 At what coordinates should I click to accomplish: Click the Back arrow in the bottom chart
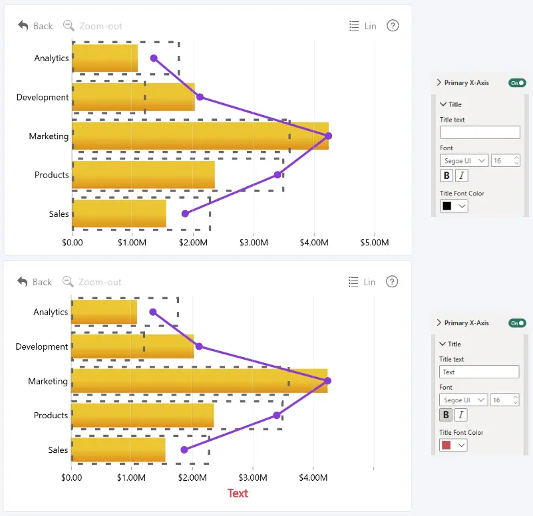click(23, 282)
